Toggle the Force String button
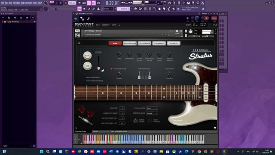Image resolution: width=275 pixels, height=155 pixels. click(135, 121)
